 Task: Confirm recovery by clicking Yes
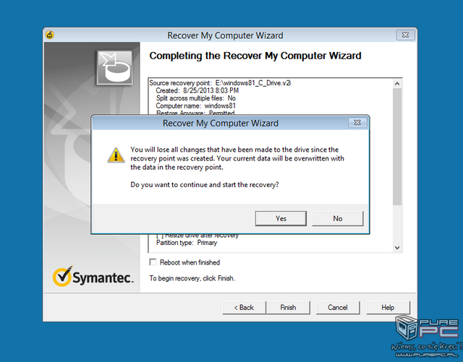[x=281, y=218]
